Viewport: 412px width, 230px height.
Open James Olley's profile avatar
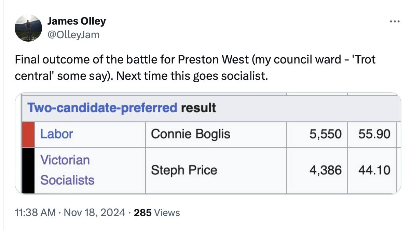[x=28, y=28]
